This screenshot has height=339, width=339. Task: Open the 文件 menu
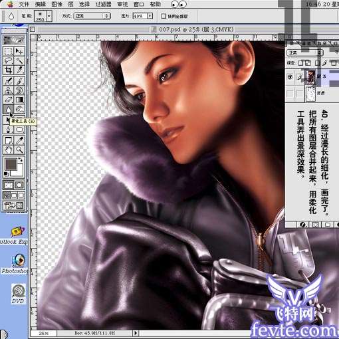tap(24, 4)
